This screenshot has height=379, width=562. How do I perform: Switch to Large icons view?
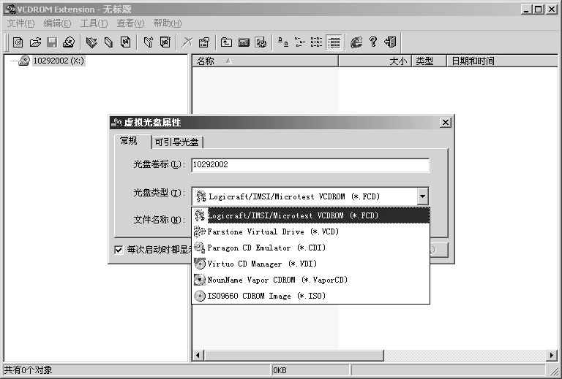282,42
